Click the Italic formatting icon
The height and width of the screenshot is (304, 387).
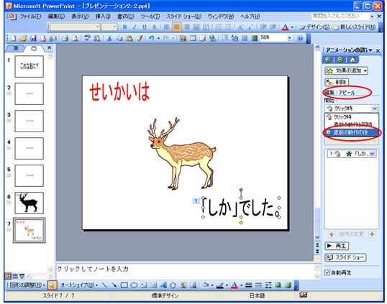point(135,27)
